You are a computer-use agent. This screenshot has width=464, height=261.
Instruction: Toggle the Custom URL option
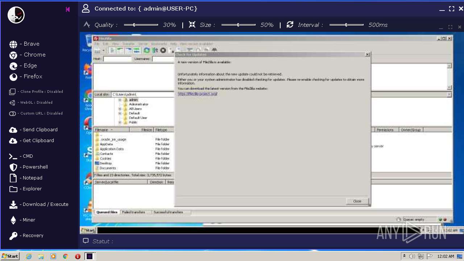point(36,113)
